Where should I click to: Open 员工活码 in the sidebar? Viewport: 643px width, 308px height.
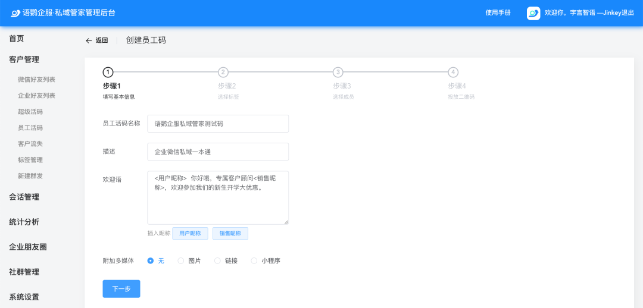[30, 128]
